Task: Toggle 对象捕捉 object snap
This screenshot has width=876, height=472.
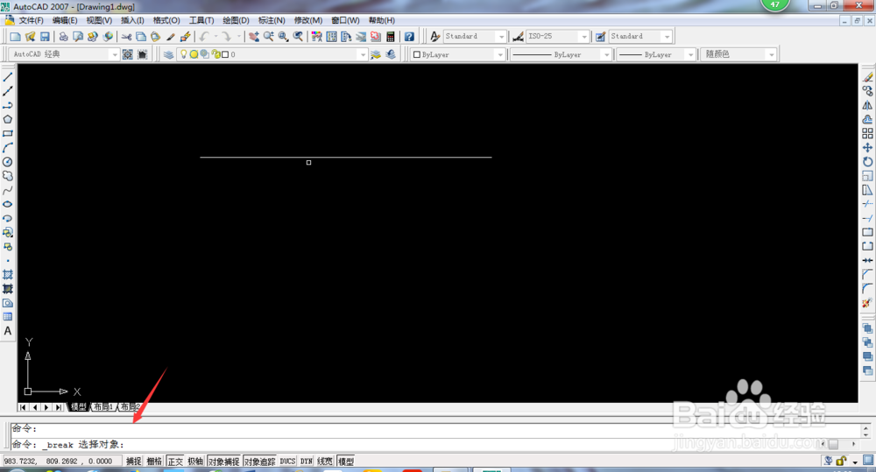Action: coord(224,461)
